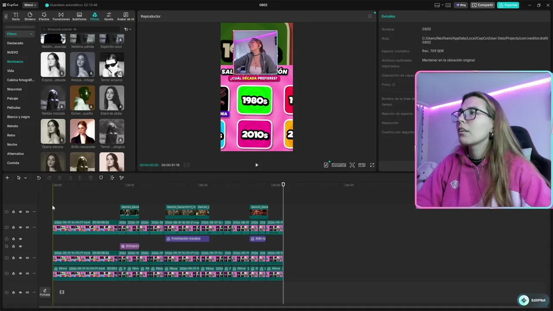Image resolution: width=553 pixels, height=311 pixels.
Task: Open the Transiciones panel
Action: pyautogui.click(x=61, y=16)
